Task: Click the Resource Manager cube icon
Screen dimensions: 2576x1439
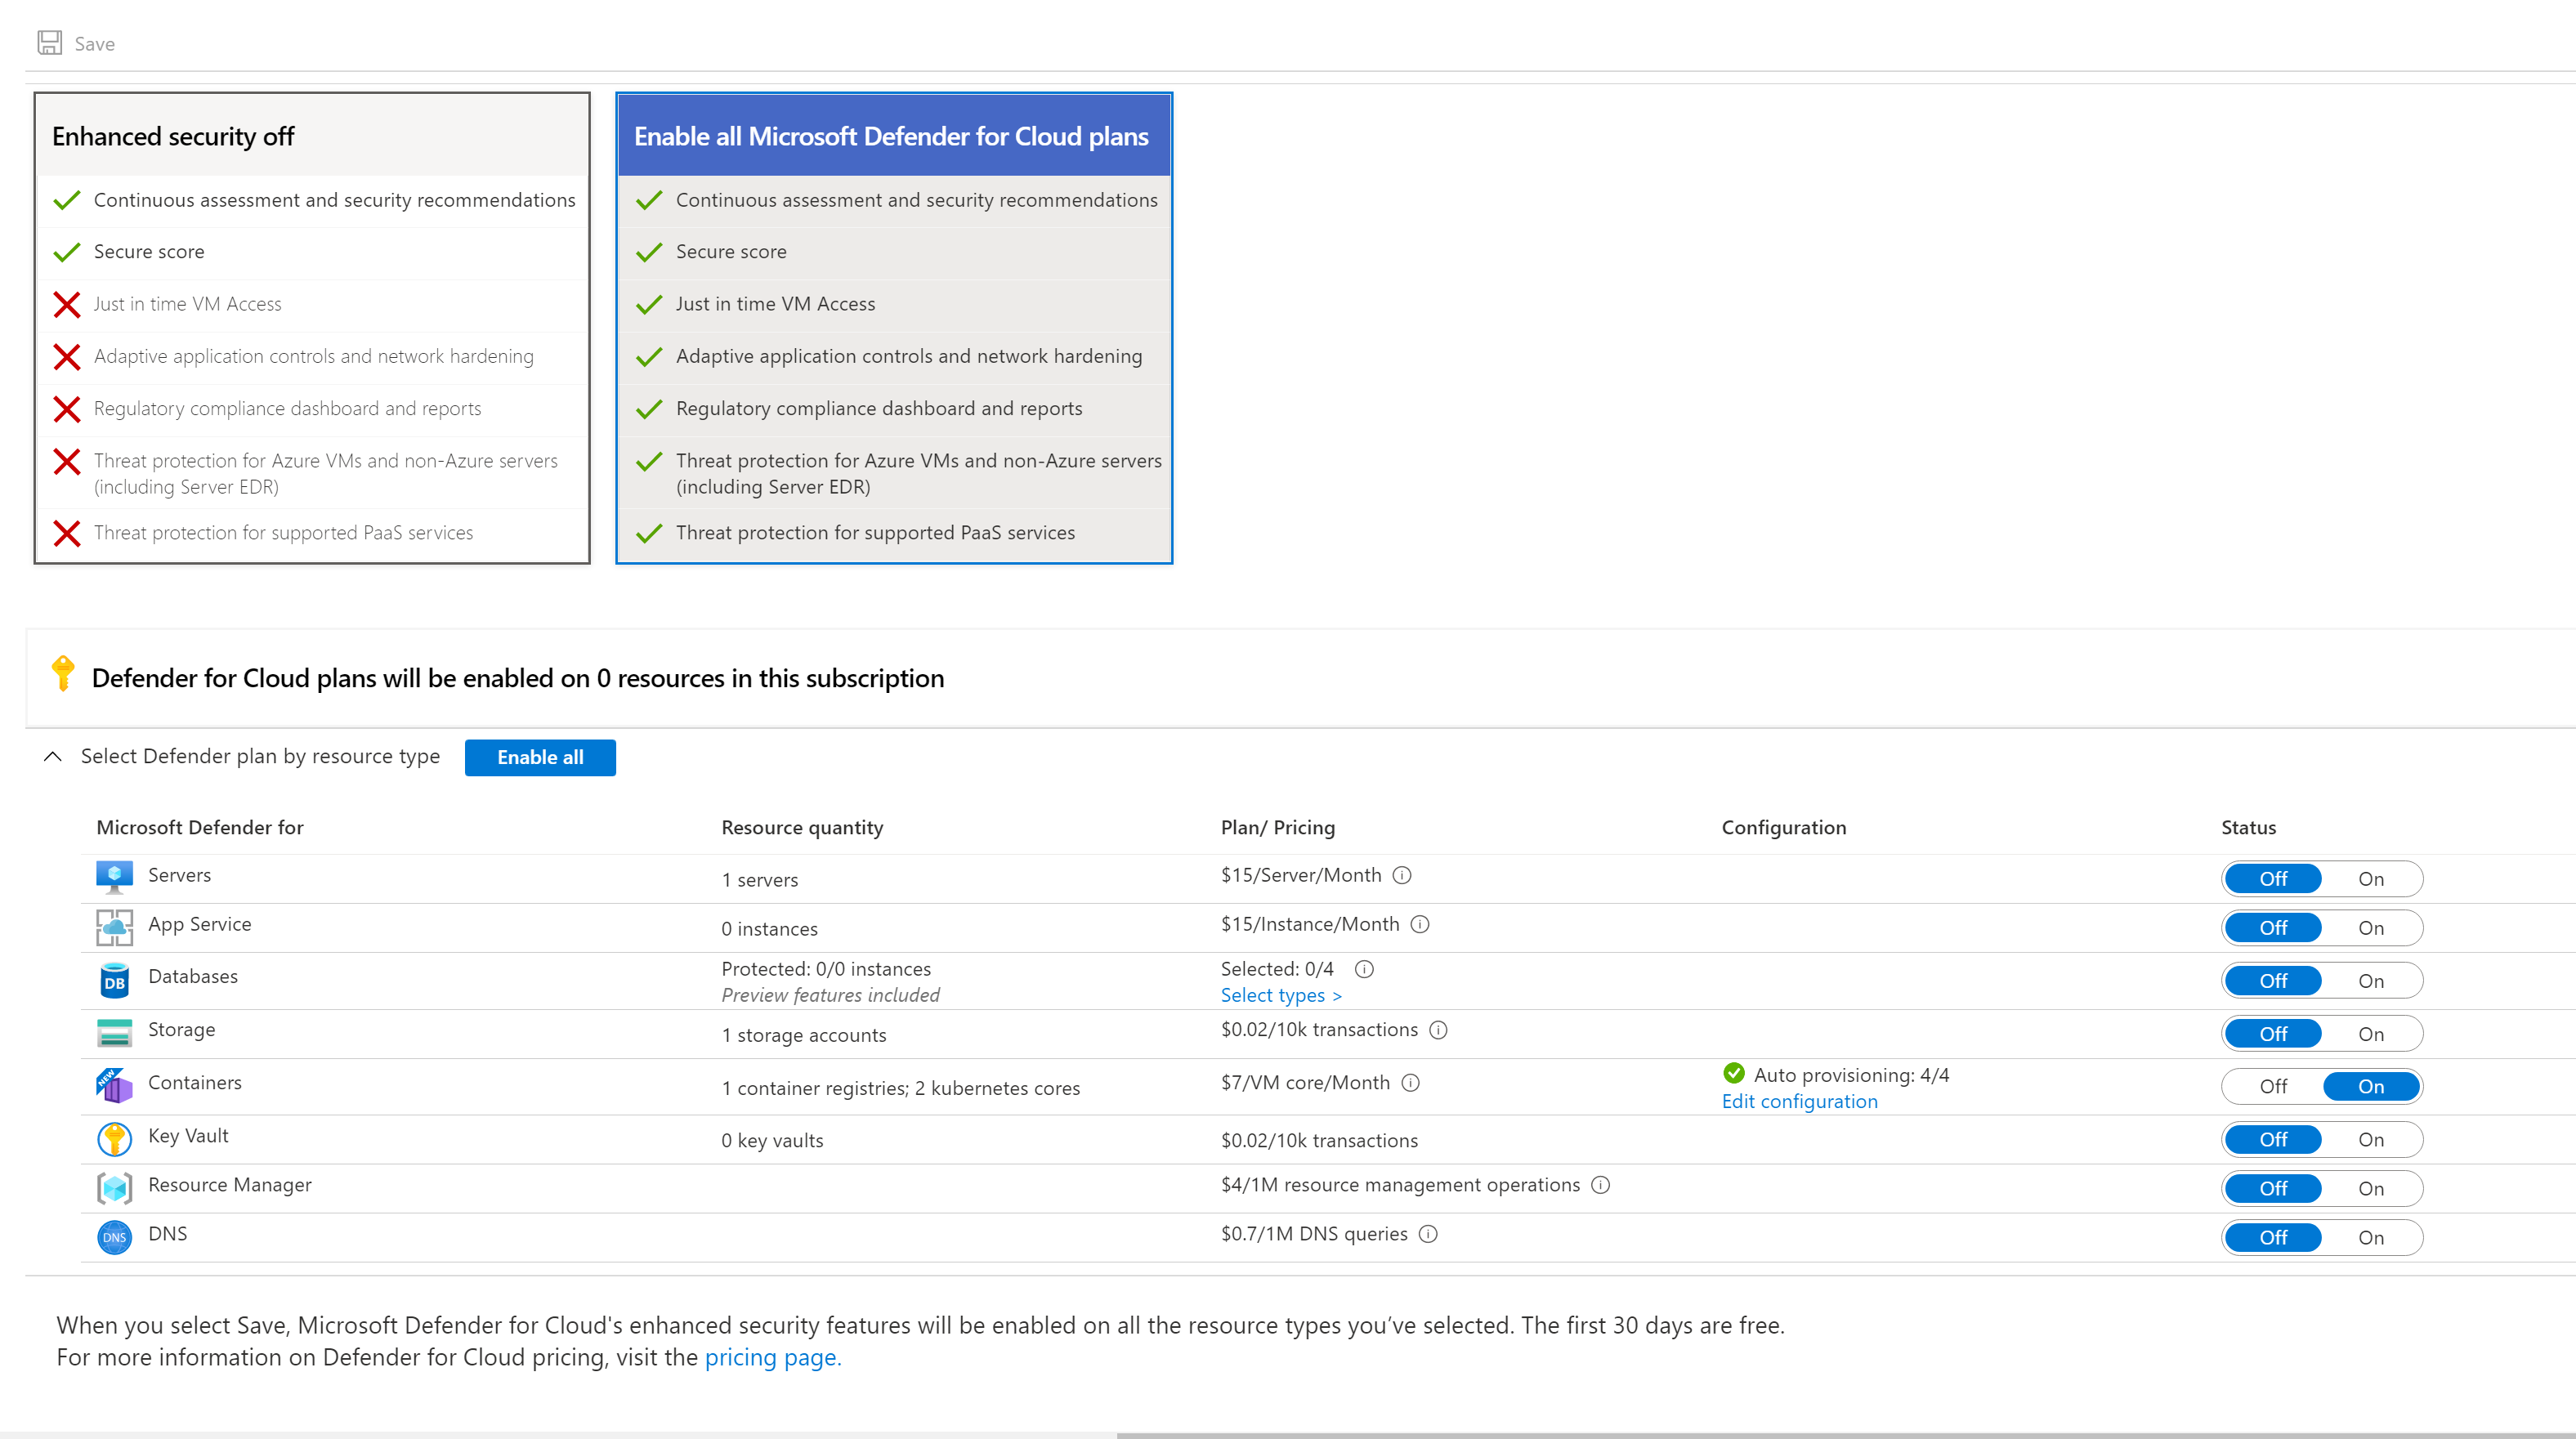Action: pos(114,1187)
